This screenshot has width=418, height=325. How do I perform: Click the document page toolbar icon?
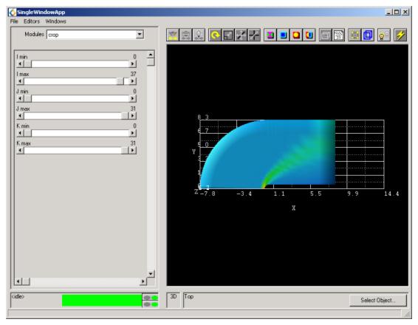click(x=338, y=35)
